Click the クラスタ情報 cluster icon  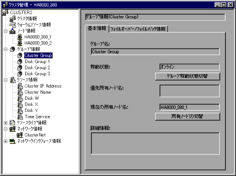(12, 19)
